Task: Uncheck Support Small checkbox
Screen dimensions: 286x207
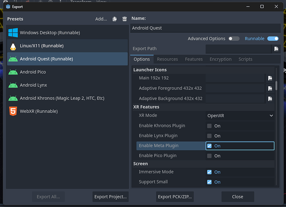Action: point(209,182)
